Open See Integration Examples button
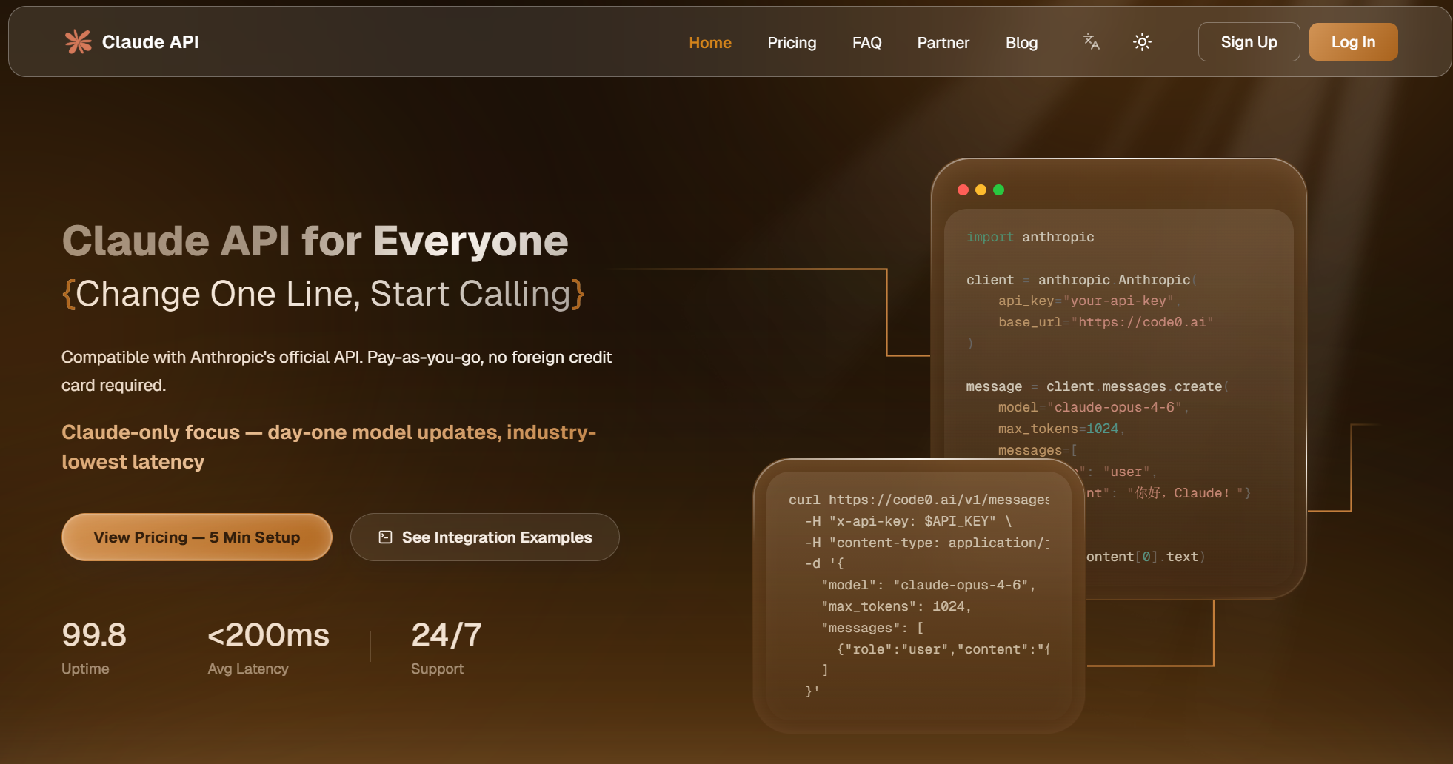 (x=485, y=537)
